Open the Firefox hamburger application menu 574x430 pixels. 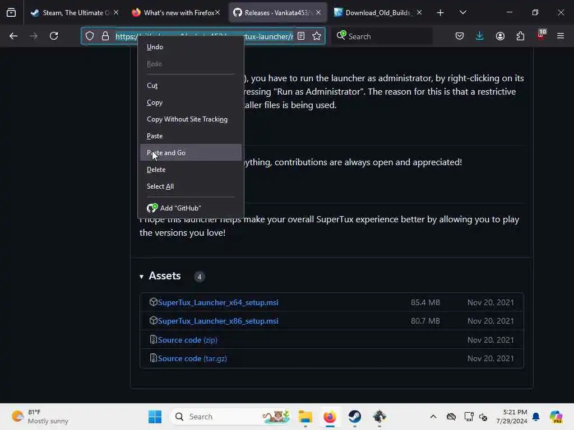[x=561, y=36]
